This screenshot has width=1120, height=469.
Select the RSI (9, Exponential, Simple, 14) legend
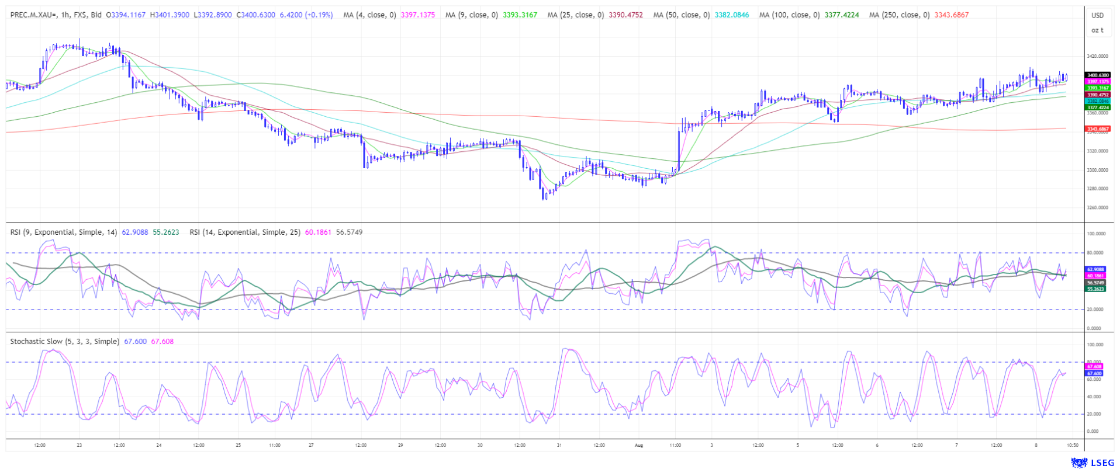[64, 232]
